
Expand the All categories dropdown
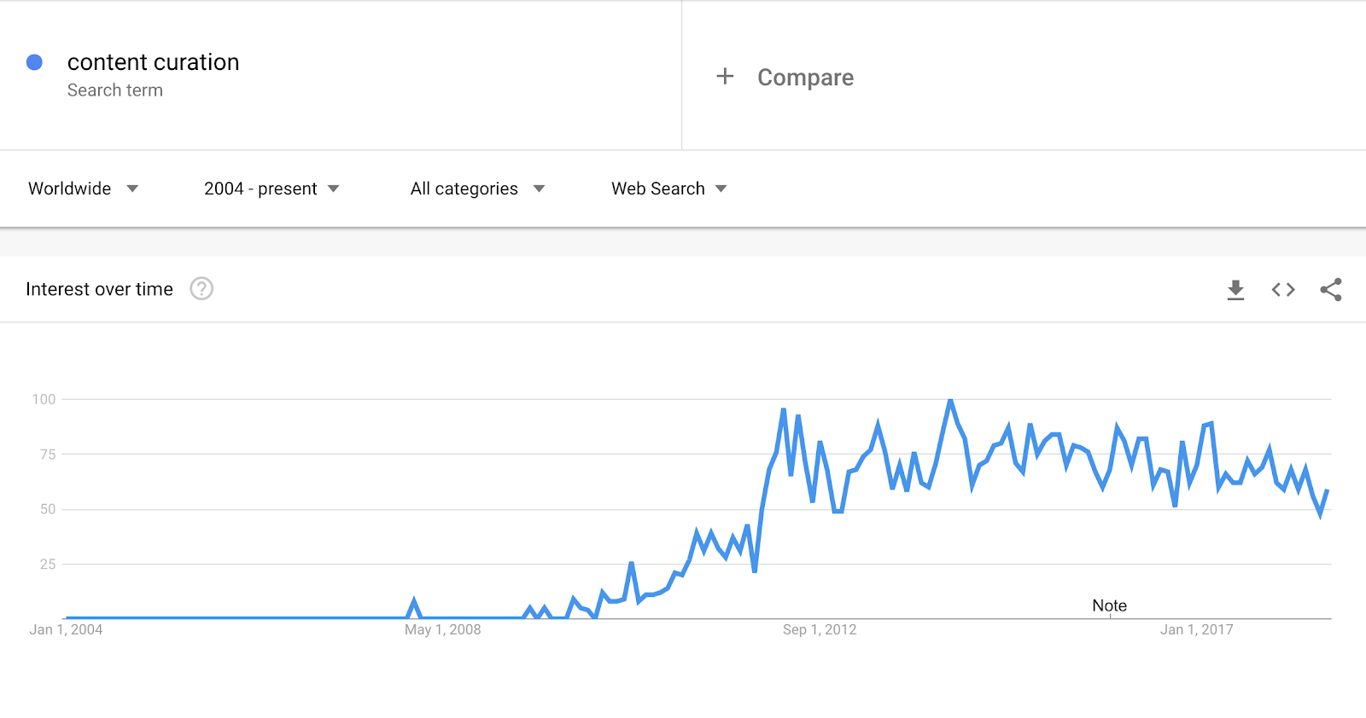[477, 188]
